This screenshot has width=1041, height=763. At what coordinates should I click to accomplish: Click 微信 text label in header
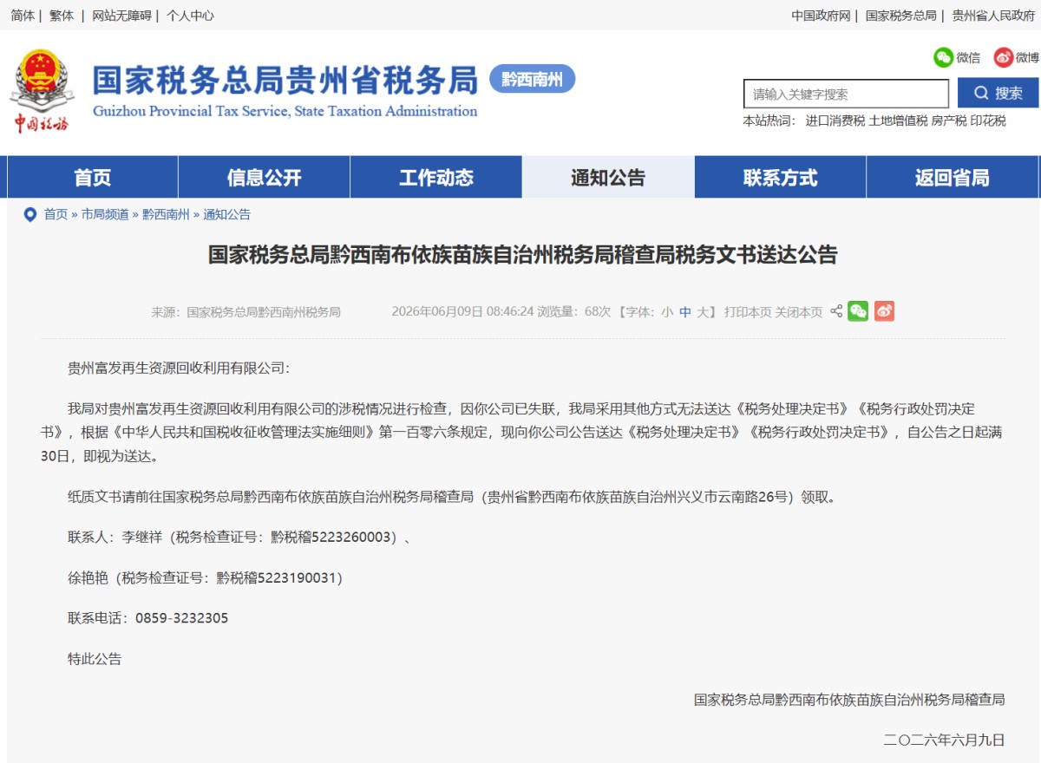tap(968, 58)
